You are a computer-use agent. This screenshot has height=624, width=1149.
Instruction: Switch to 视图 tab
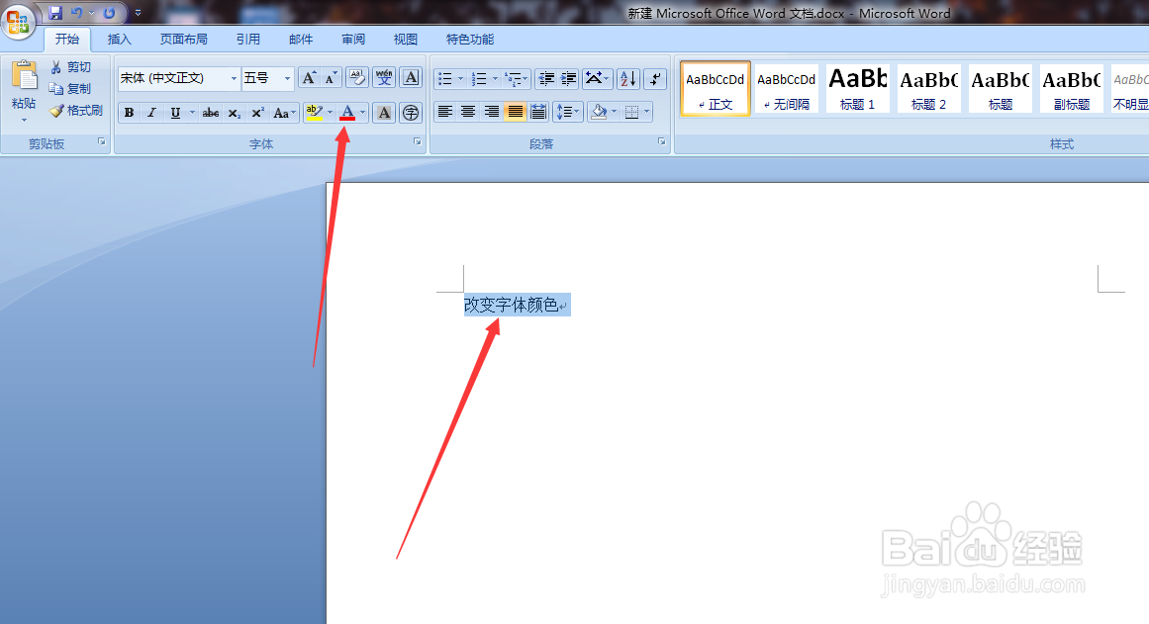[405, 40]
